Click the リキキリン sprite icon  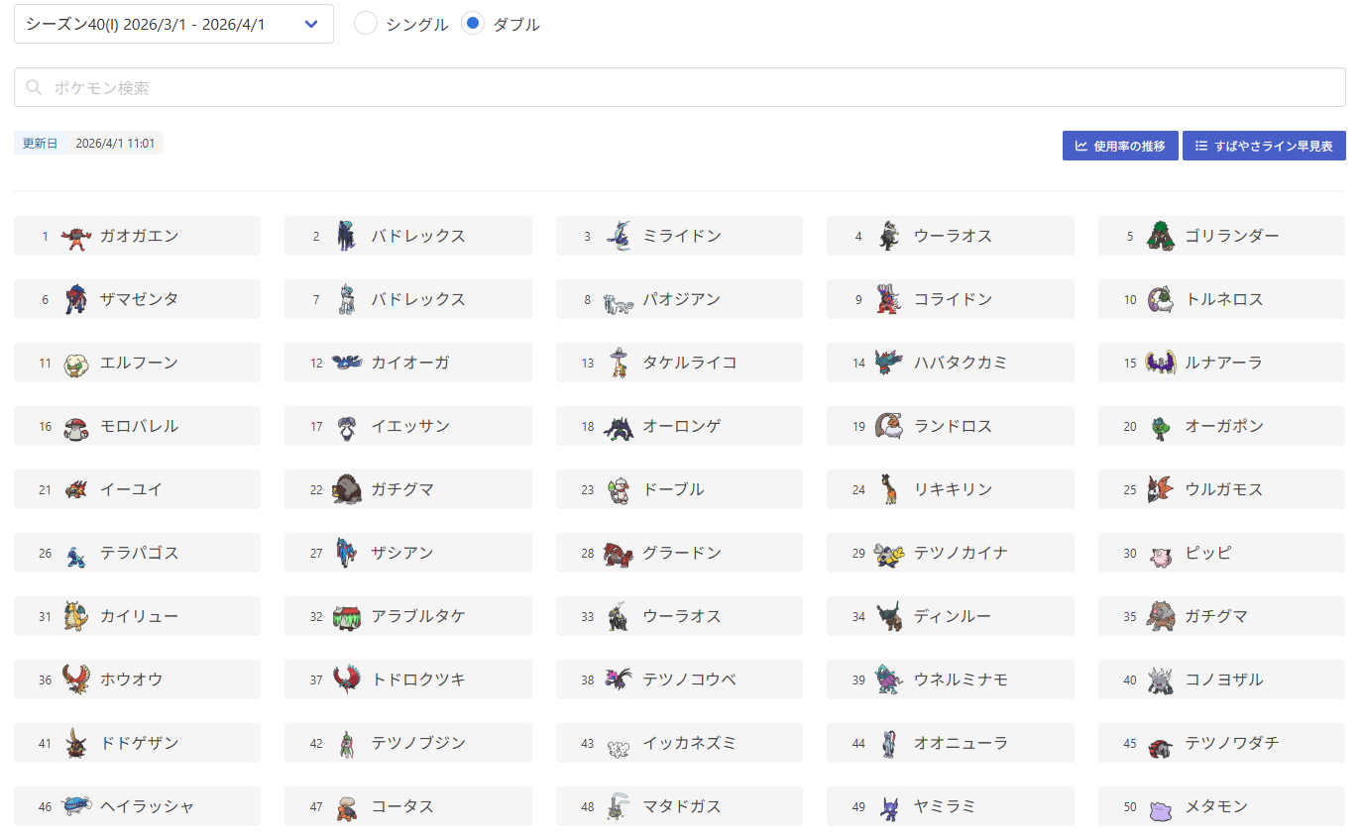point(889,490)
